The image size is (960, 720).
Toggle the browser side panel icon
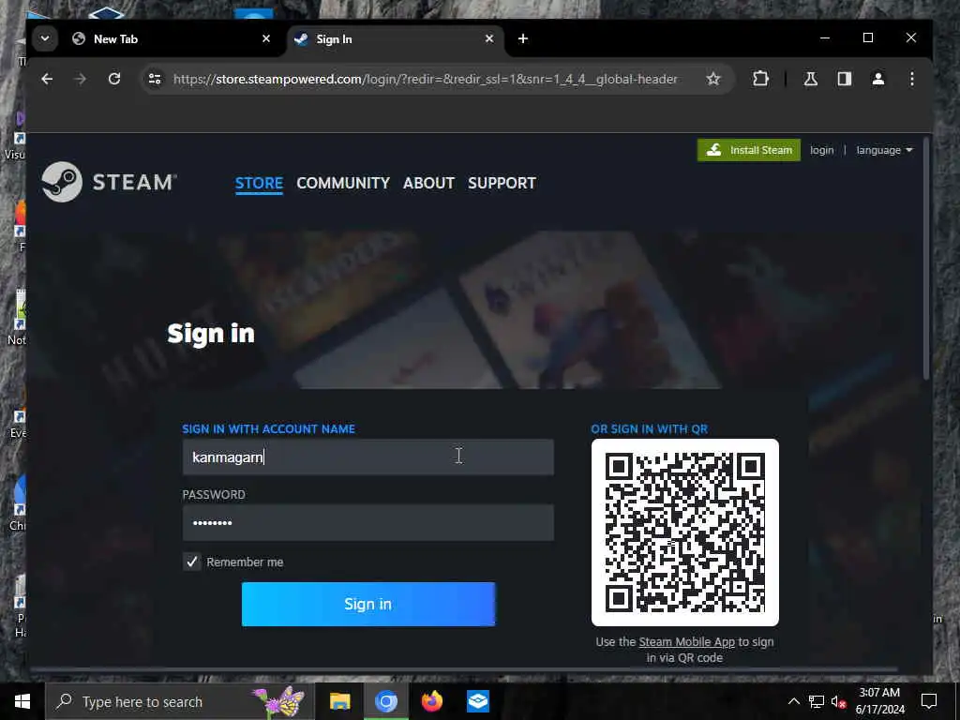click(x=845, y=79)
